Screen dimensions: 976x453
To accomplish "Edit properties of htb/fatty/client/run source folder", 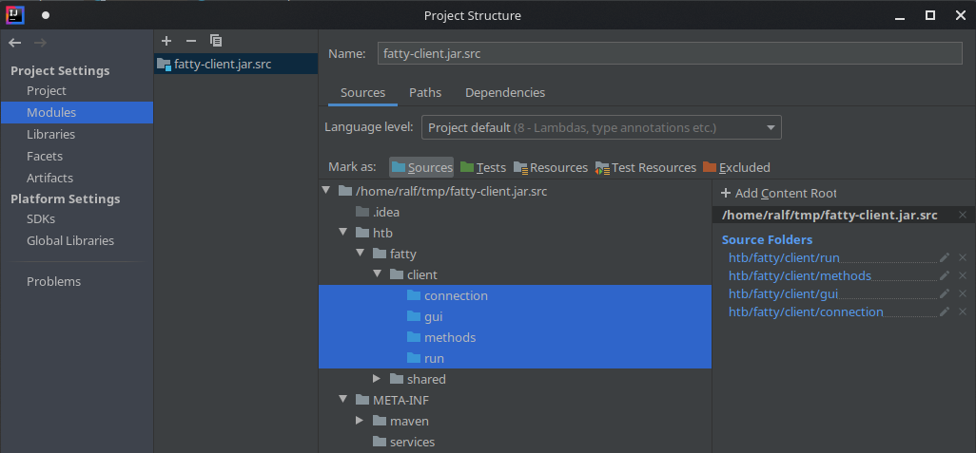I will (x=945, y=257).
